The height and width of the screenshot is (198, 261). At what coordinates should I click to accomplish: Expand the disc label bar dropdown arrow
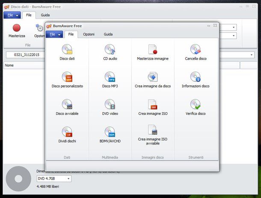tap(251, 55)
